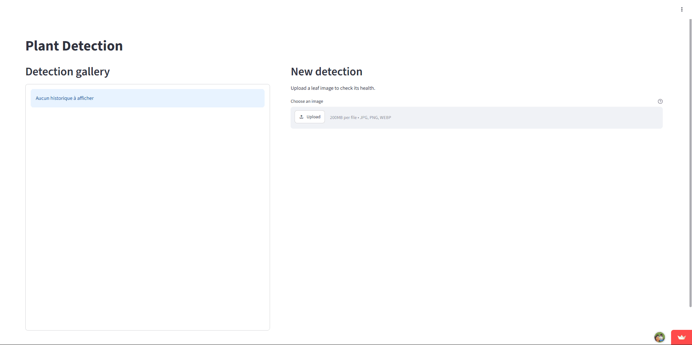Click the upload arrow icon in the Upload button

point(301,117)
